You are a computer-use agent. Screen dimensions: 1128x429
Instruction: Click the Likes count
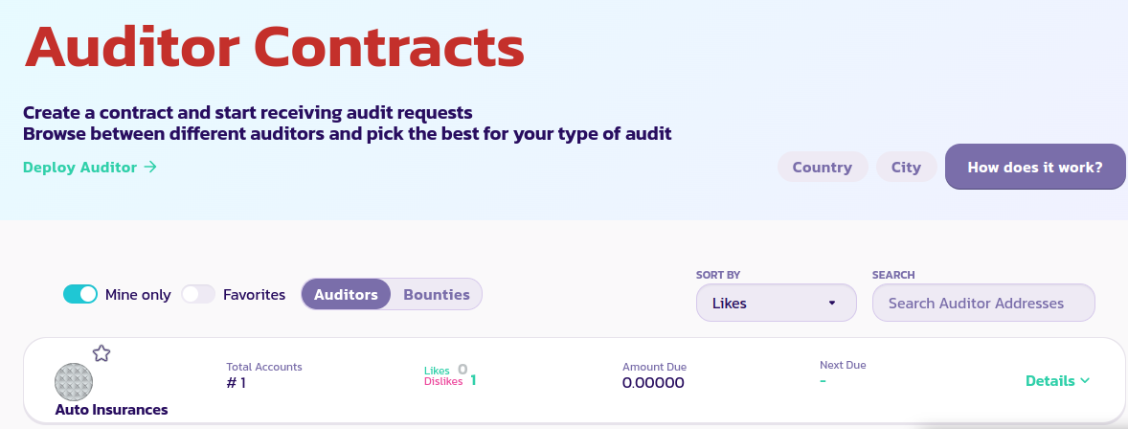coord(462,369)
